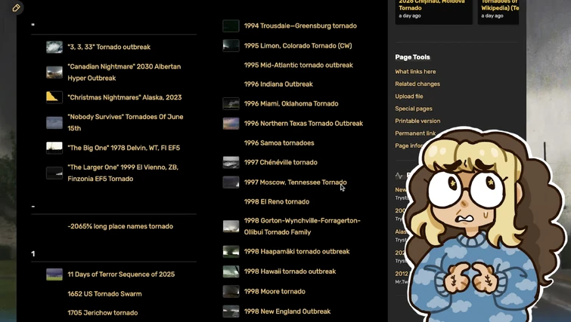The height and width of the screenshot is (322, 571).
Task: Open 1997 Chénéville tornado link
Action: click(281, 162)
